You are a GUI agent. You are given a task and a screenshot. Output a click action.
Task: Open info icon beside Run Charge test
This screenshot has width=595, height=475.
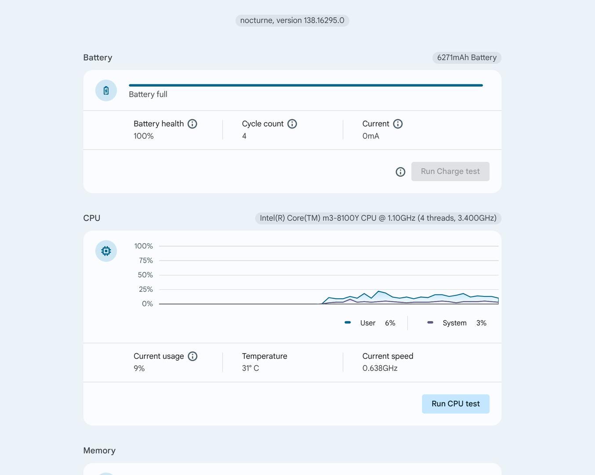click(400, 172)
